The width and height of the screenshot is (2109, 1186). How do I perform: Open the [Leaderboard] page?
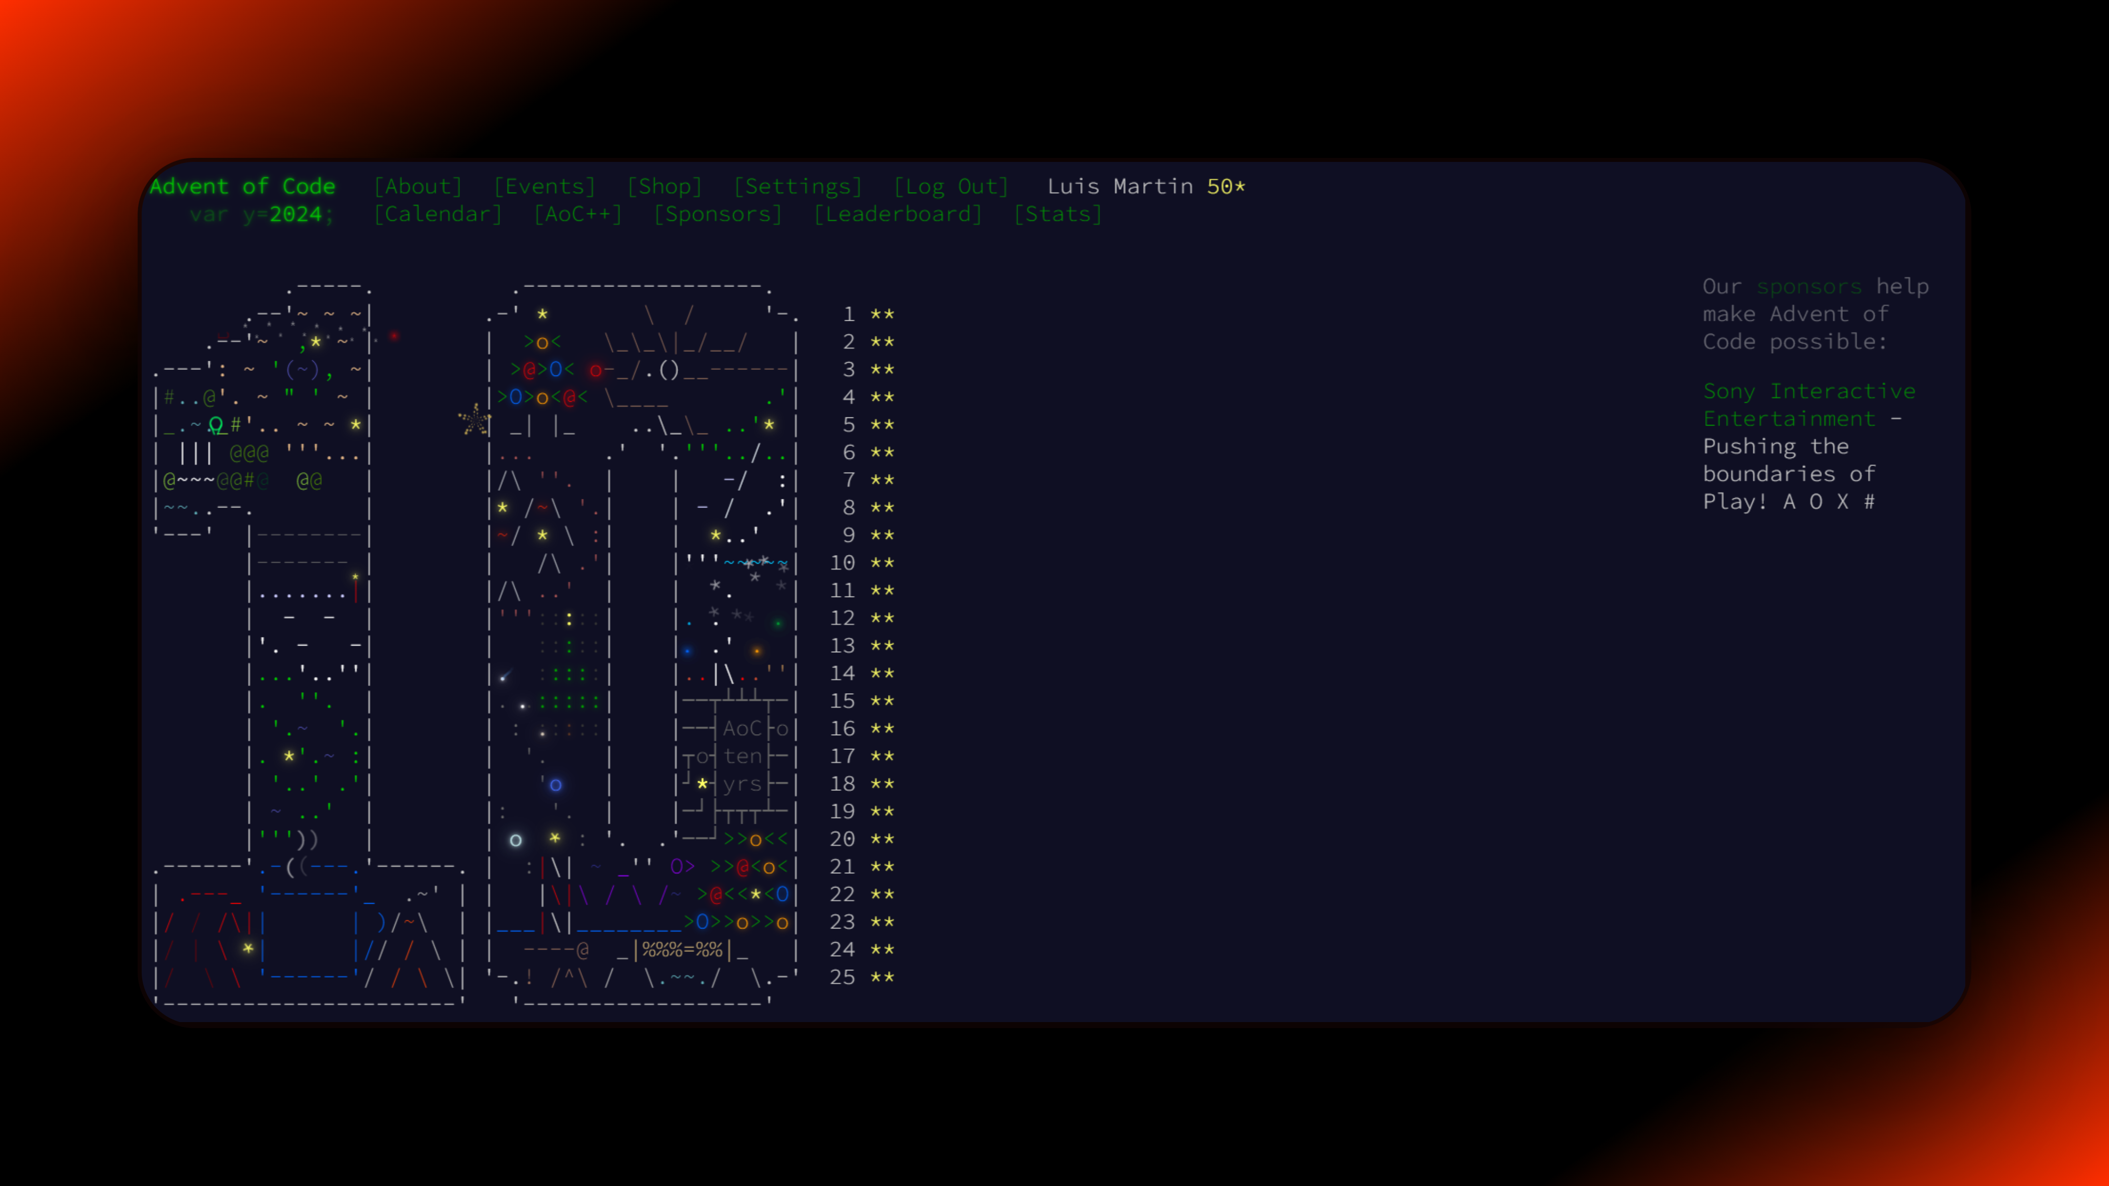[897, 215]
